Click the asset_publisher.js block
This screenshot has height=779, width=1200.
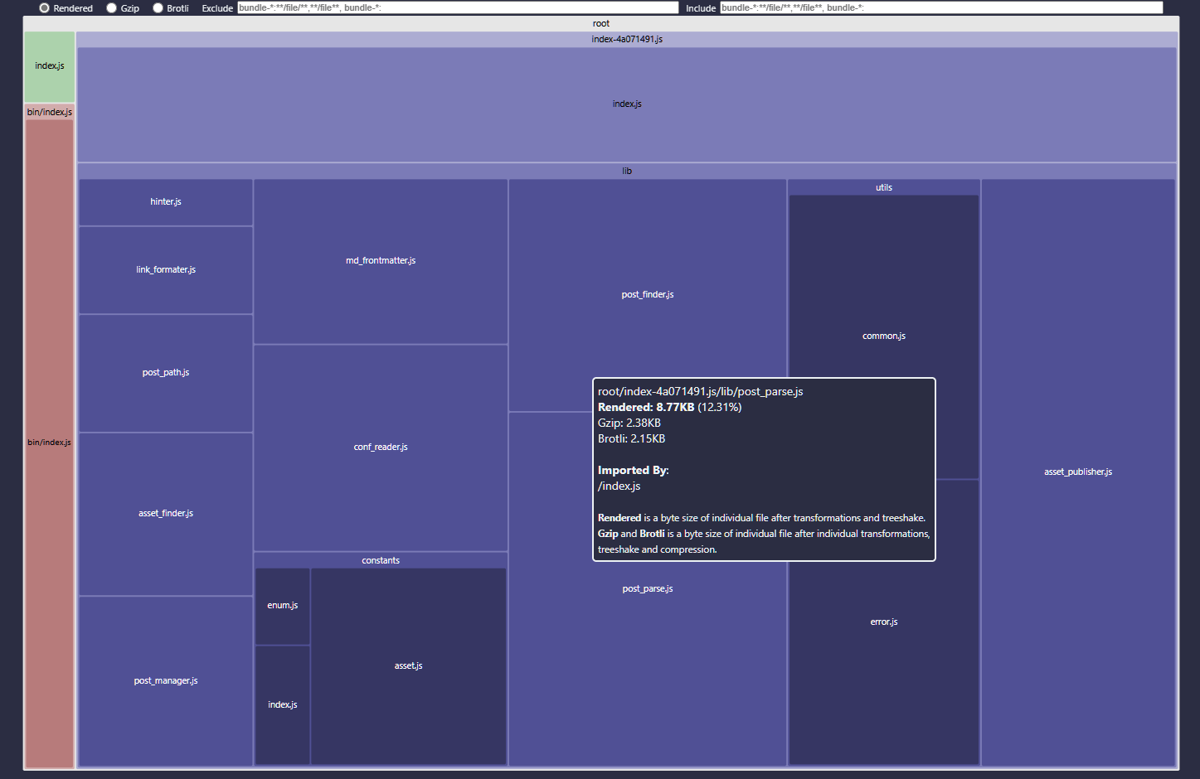(x=1078, y=472)
